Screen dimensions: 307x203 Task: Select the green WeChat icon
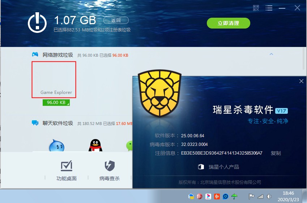[x=129, y=146]
